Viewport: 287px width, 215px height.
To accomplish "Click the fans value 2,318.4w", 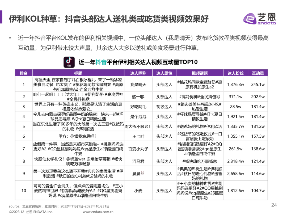I will click(x=235, y=161).
